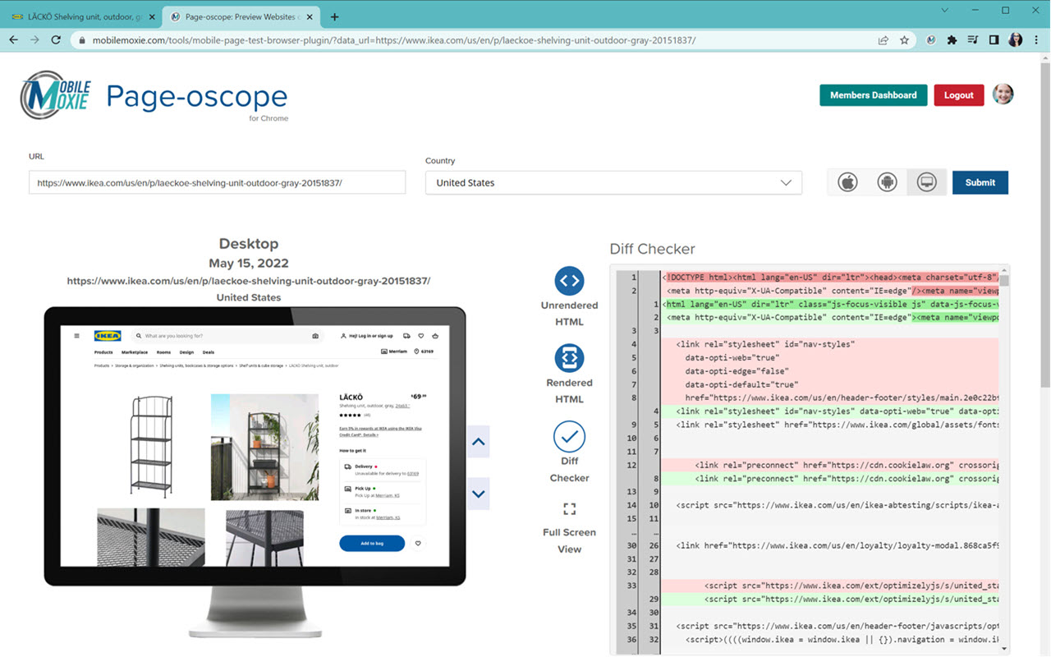This screenshot has width=1051, height=657.
Task: Open the Members Dashboard
Action: (x=873, y=94)
